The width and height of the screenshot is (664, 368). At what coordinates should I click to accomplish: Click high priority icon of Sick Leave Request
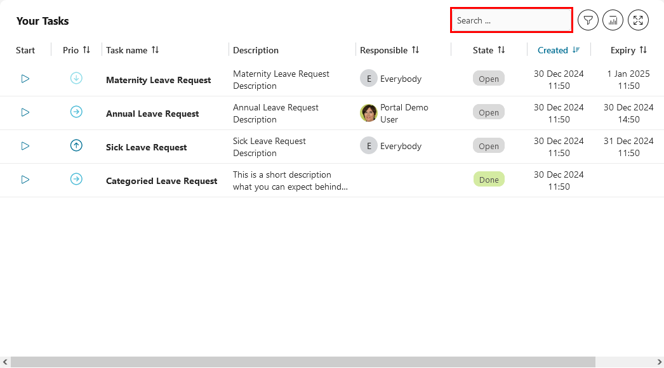(x=76, y=146)
